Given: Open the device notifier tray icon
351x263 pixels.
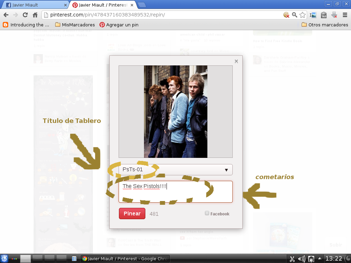Looking at the screenshot, I should pos(311,259).
